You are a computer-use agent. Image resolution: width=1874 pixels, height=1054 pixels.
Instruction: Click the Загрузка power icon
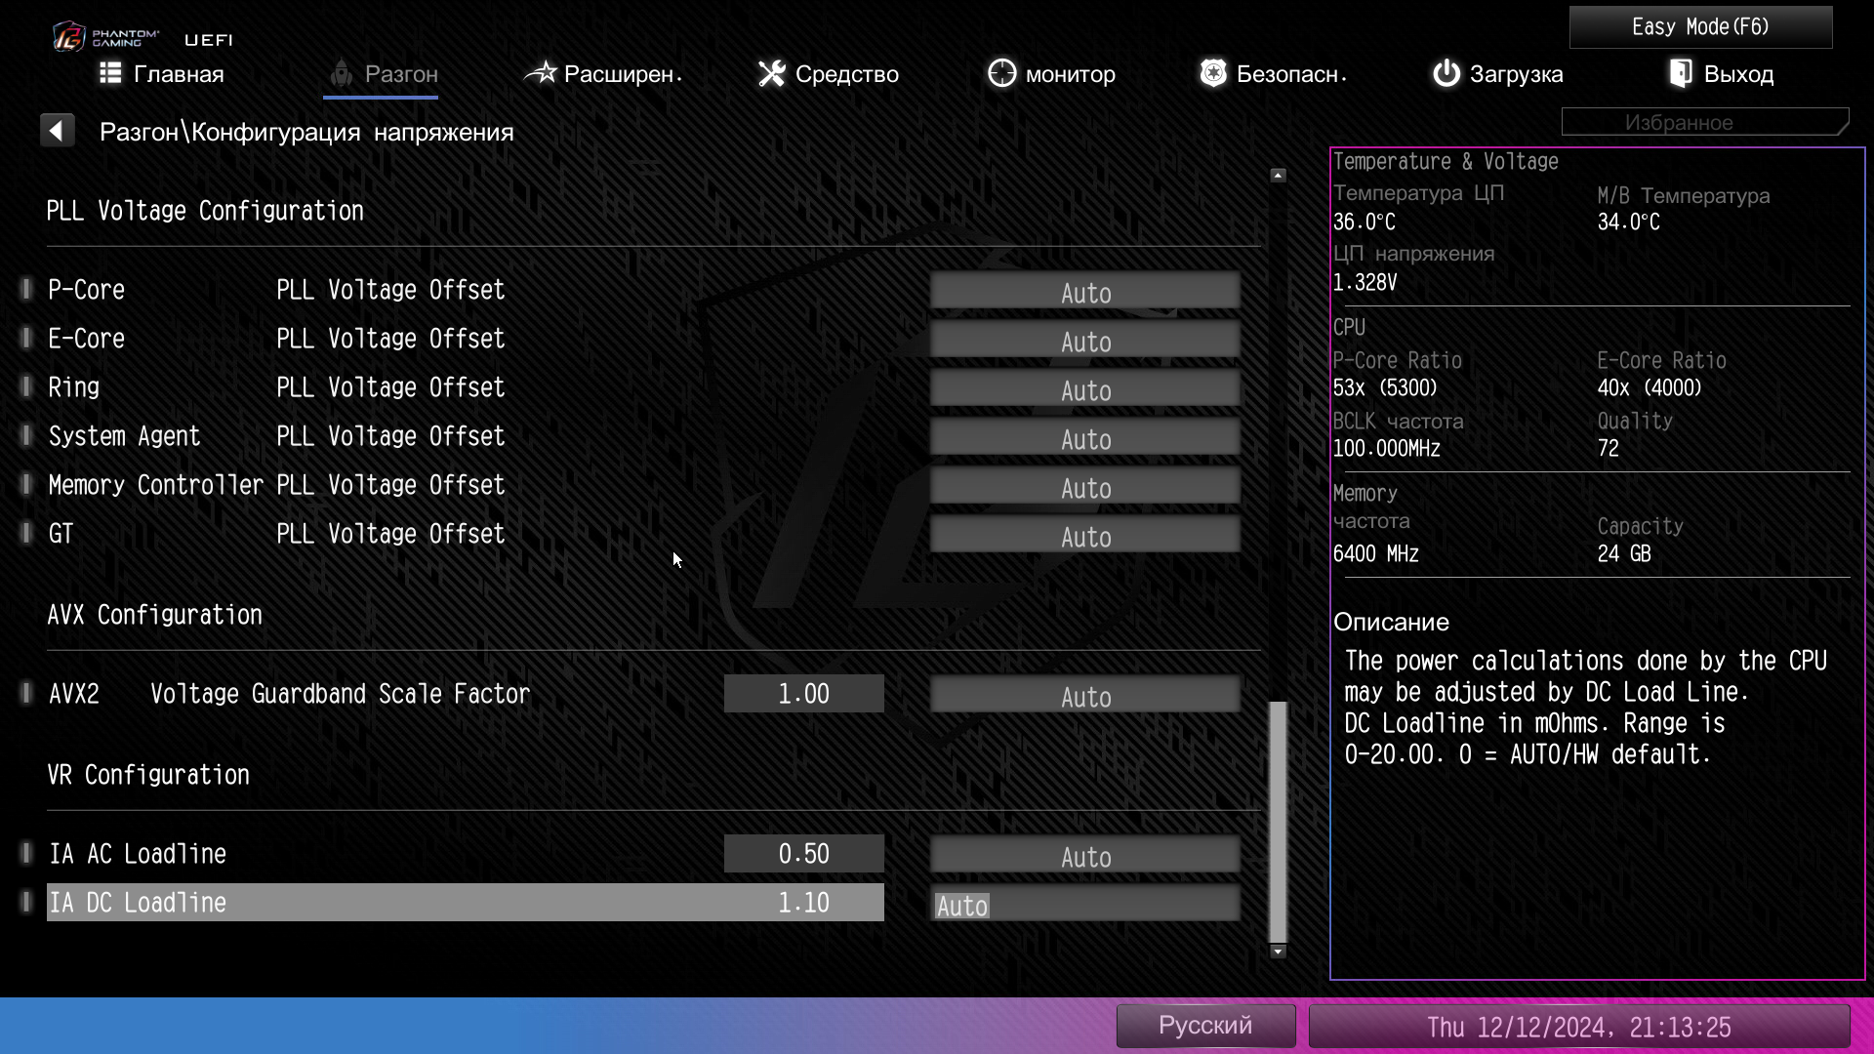tap(1446, 73)
